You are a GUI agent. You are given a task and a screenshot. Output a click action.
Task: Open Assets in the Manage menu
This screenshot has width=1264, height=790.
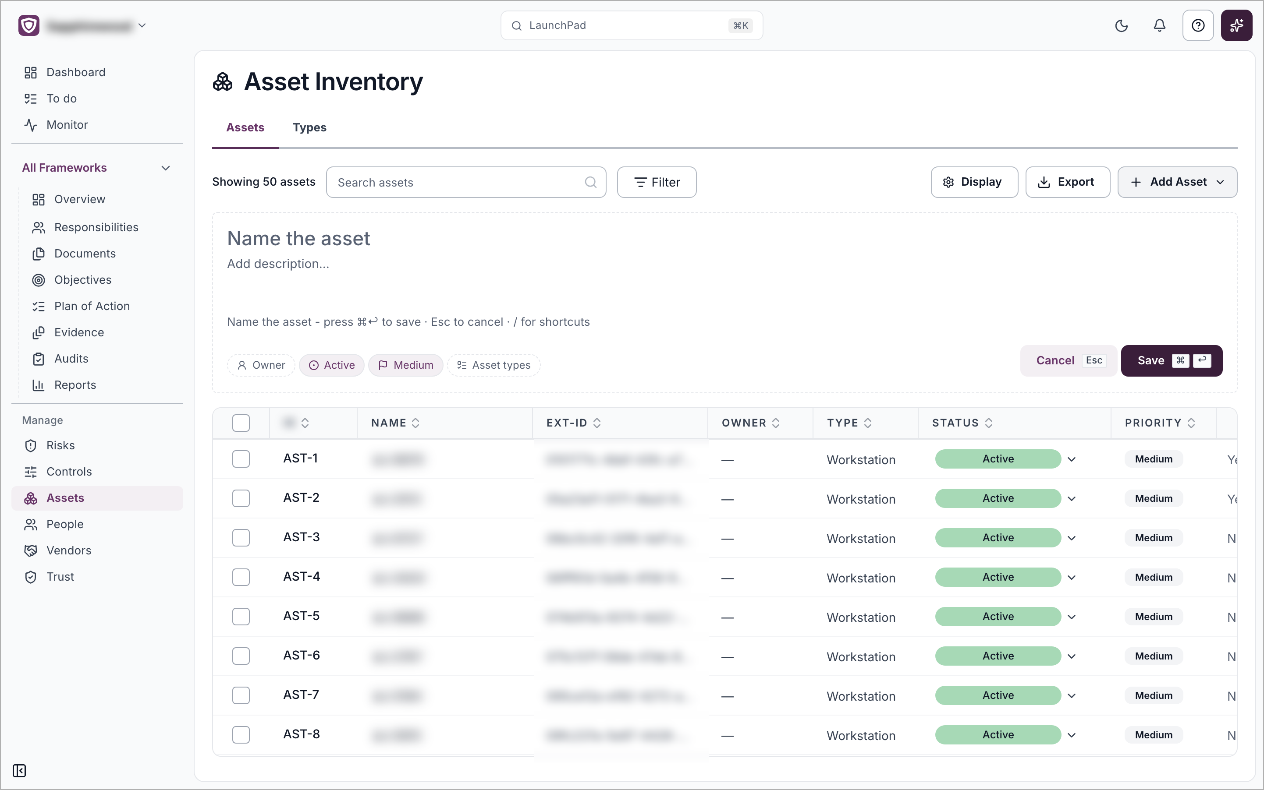(x=97, y=498)
